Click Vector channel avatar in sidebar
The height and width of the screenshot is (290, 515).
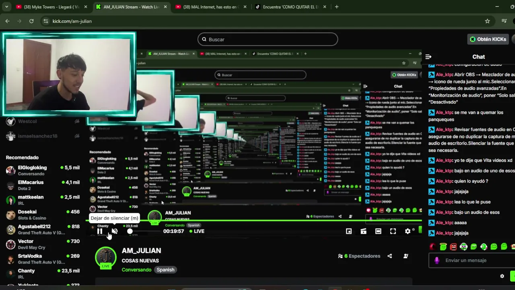click(11, 244)
